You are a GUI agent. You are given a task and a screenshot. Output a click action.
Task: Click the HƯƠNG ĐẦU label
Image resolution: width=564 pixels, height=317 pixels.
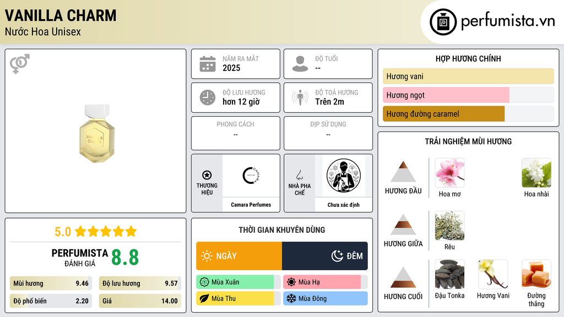(x=403, y=191)
